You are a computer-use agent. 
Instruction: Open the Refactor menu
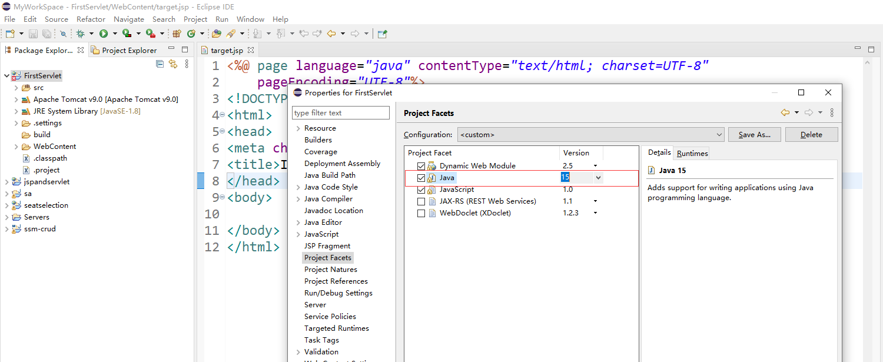pos(91,19)
